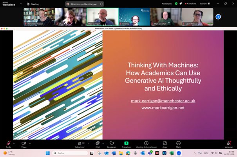
Task: Select Sarah Hoover's video thumbnail
Action: click(x=197, y=17)
